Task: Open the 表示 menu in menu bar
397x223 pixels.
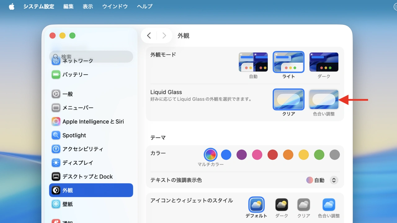Action: coord(88,7)
